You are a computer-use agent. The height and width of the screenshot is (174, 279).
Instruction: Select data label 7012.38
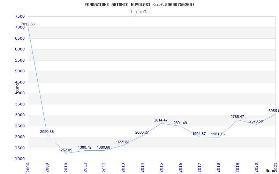click(x=28, y=24)
